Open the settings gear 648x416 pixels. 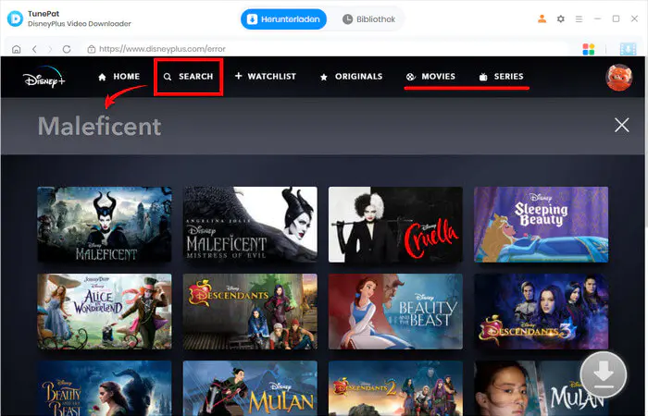click(560, 19)
